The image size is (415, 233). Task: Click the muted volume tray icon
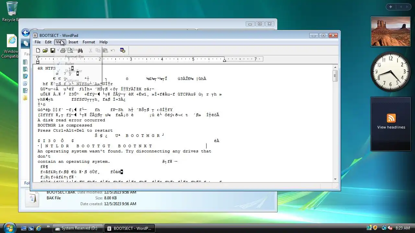(390, 228)
